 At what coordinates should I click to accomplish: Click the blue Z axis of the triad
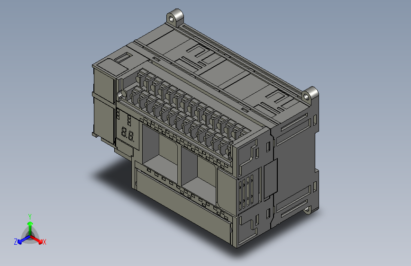point(21,240)
